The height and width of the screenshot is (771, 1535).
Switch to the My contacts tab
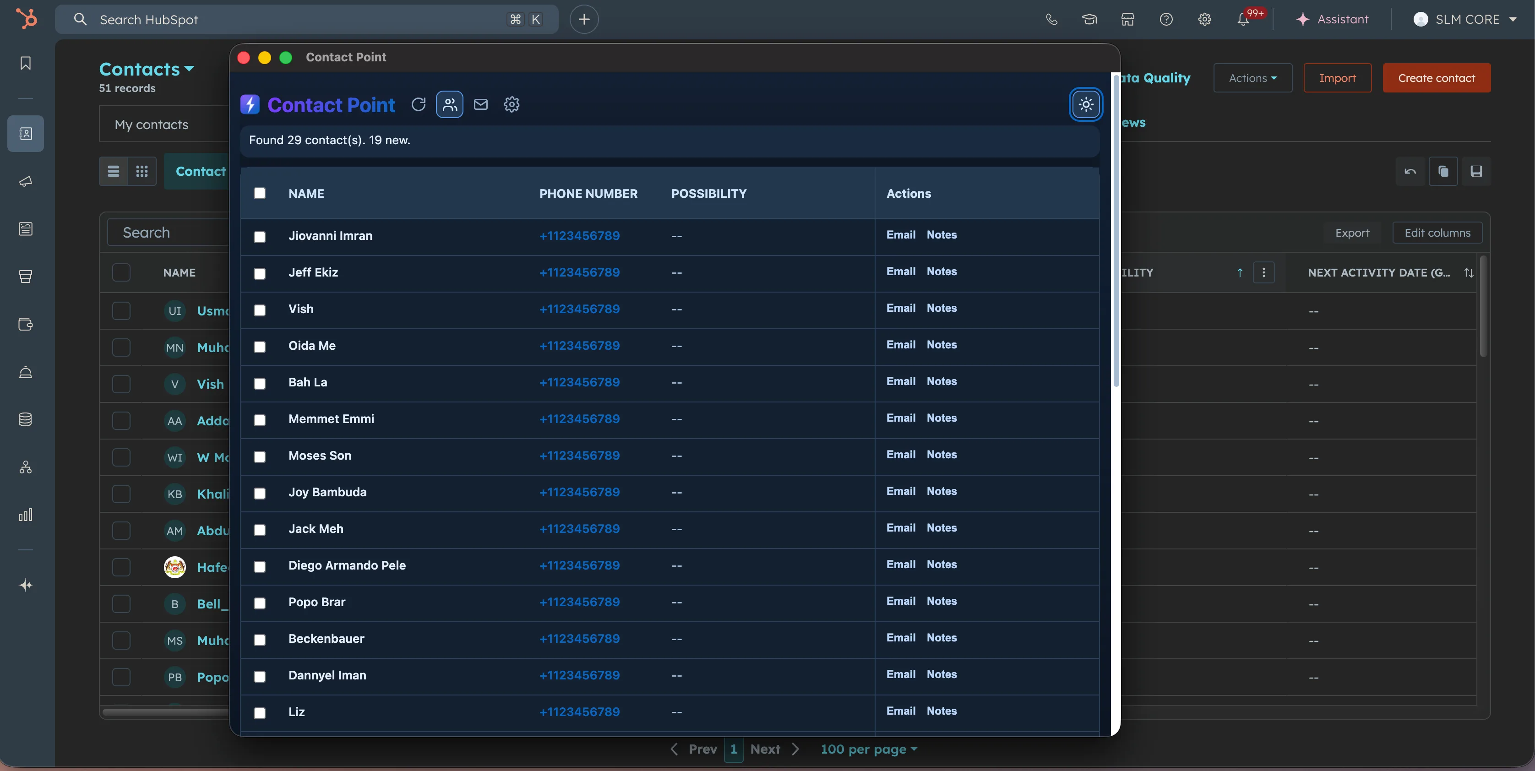point(152,125)
